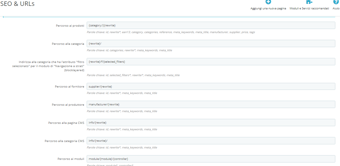Open the puzzle-piece recommended modules icon
The image size is (340, 166).
[x=309, y=2]
